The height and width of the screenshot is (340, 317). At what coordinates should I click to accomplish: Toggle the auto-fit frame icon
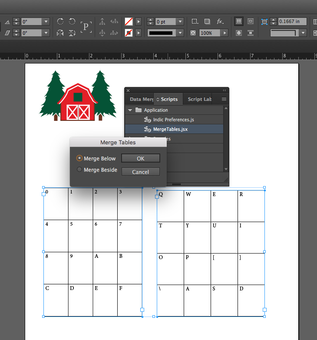[x=264, y=21]
